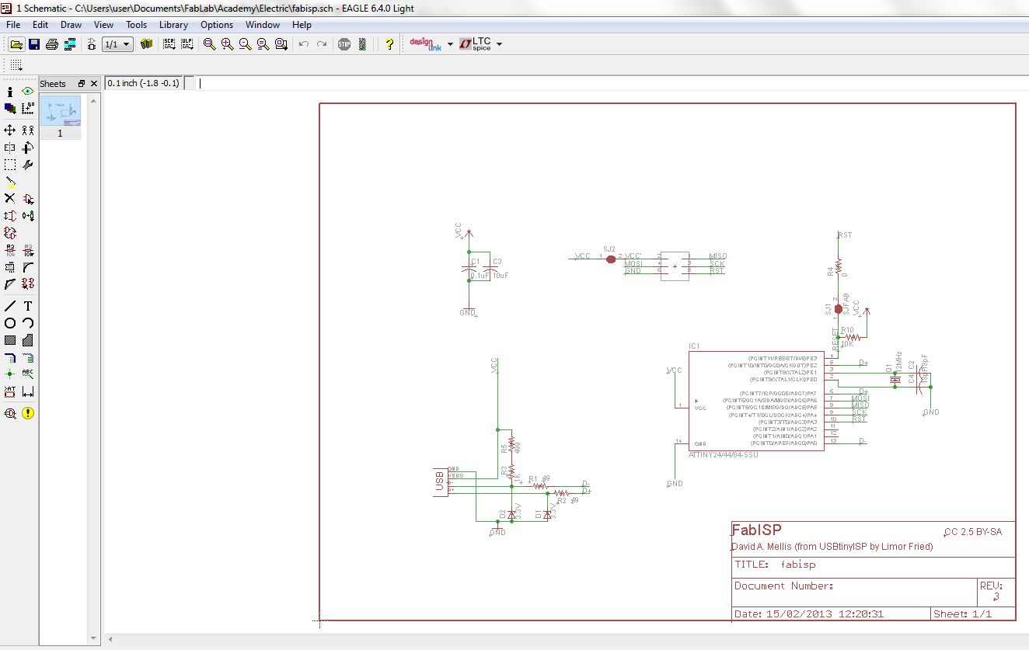
Task: Select the Split wire tool
Action: point(10,284)
